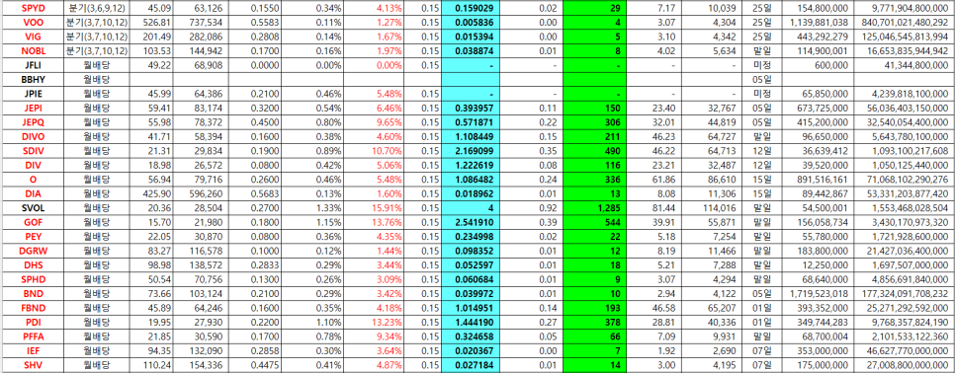Viewport: 955px width, 373px height.
Task: Click the green cell 306 for JEPQ
Action: [x=594, y=122]
